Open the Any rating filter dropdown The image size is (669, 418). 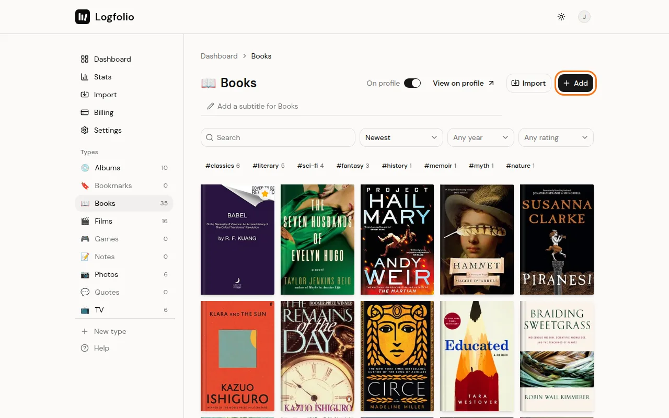pyautogui.click(x=556, y=137)
